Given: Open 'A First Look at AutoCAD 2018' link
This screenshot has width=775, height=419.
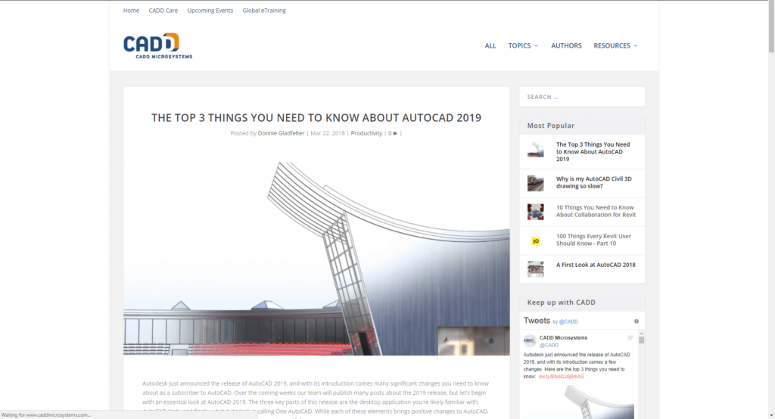Looking at the screenshot, I should 596,265.
